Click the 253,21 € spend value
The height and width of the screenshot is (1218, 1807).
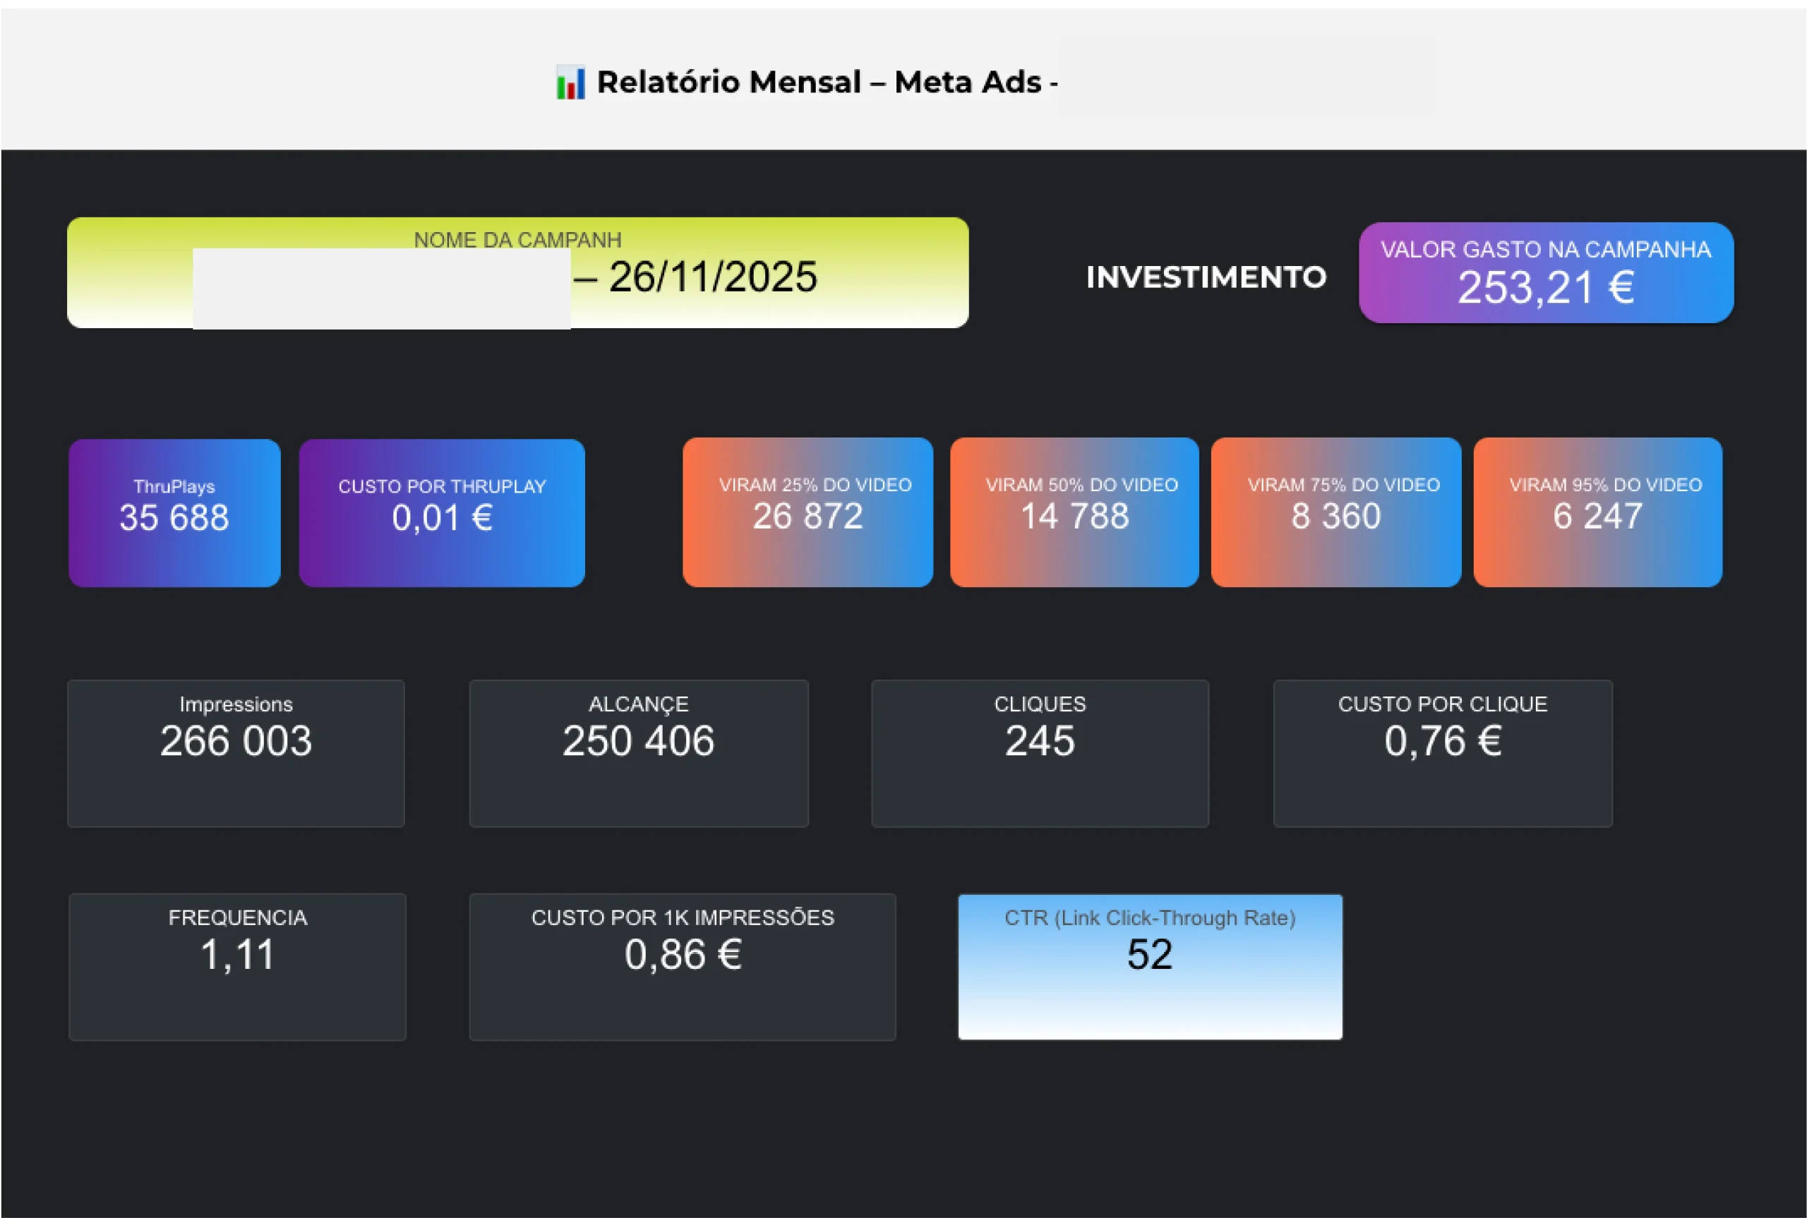pos(1545,288)
